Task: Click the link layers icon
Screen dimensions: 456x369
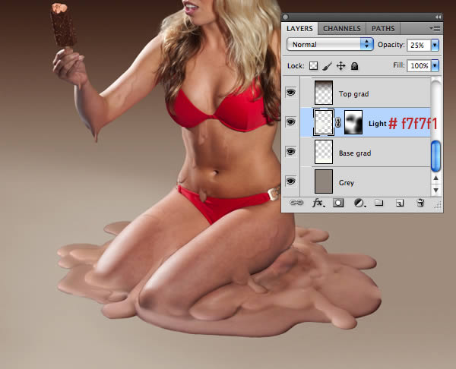Action: [296, 203]
